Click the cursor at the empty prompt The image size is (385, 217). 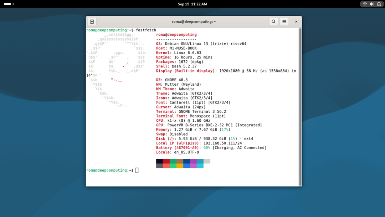[137, 170]
